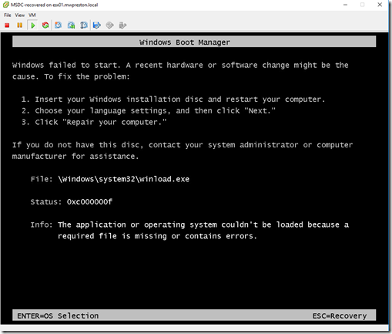Click the green Power On play button

coord(32,25)
